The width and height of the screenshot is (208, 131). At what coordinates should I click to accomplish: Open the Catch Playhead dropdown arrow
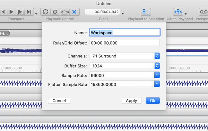[185, 14]
